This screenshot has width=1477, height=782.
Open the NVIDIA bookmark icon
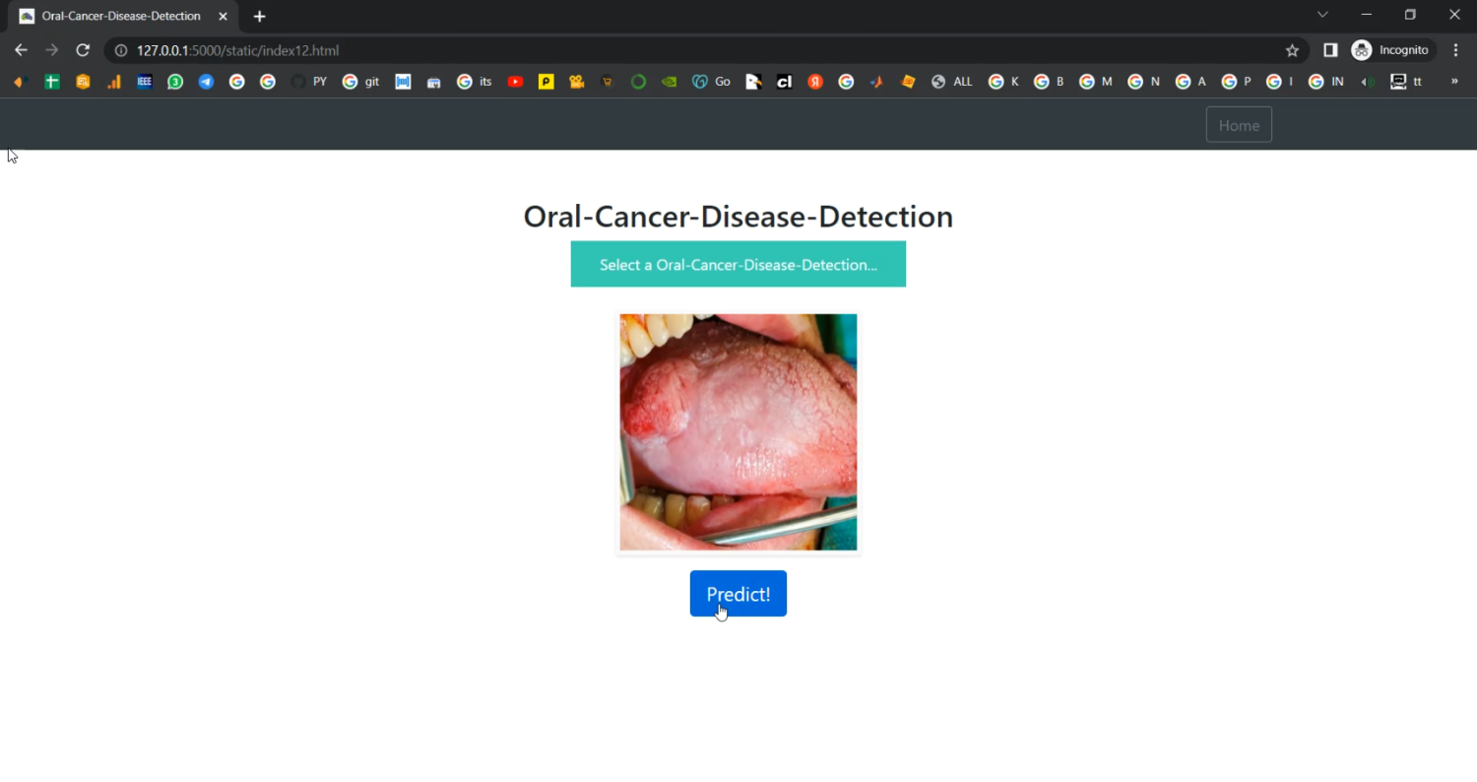click(x=669, y=82)
